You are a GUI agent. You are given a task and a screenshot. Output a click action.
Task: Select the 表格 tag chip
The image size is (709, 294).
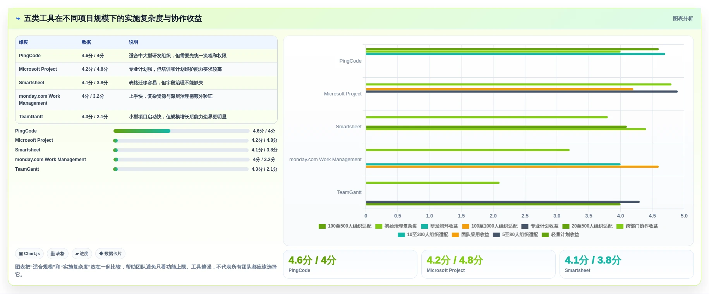click(x=58, y=254)
